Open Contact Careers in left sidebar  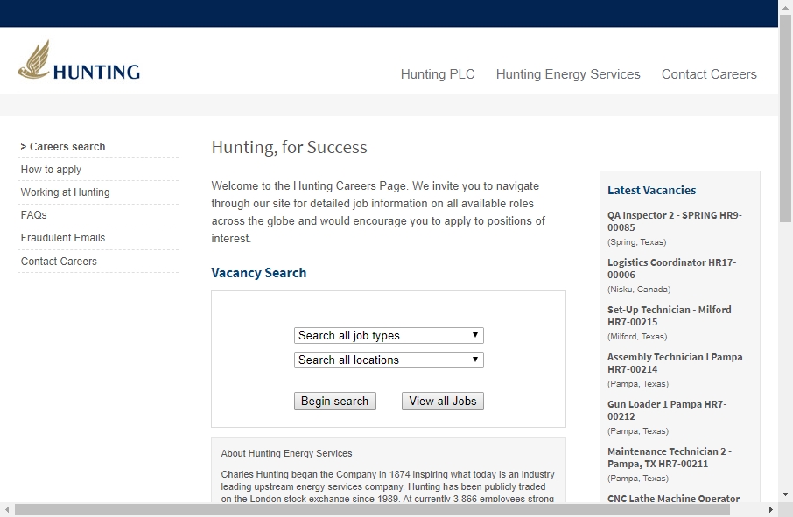(x=59, y=262)
